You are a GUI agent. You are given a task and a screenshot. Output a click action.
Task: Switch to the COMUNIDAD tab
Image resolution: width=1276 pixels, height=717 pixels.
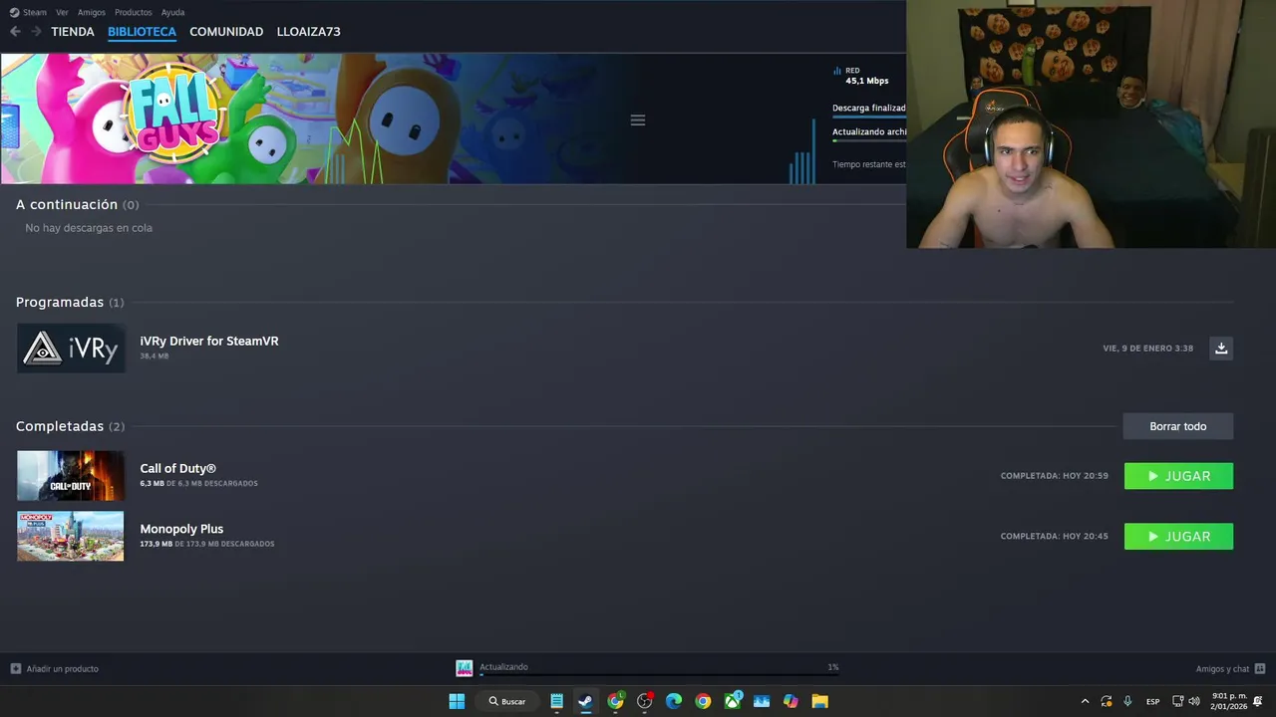(x=226, y=32)
